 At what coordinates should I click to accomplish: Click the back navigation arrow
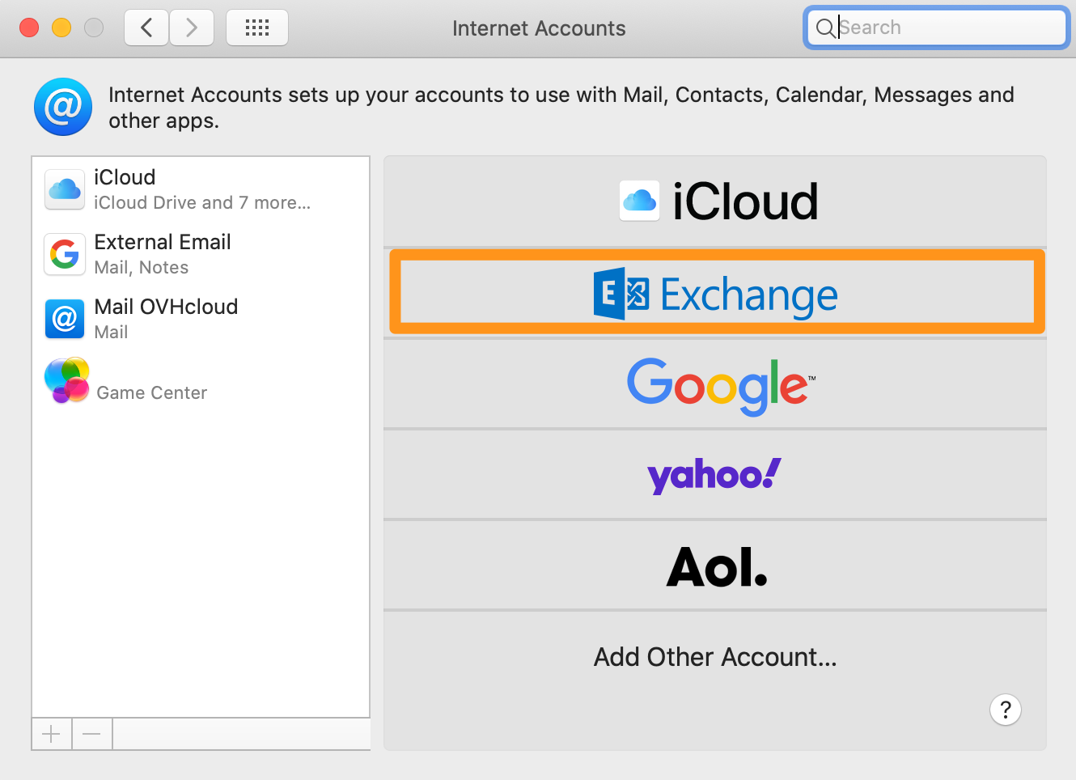(146, 27)
